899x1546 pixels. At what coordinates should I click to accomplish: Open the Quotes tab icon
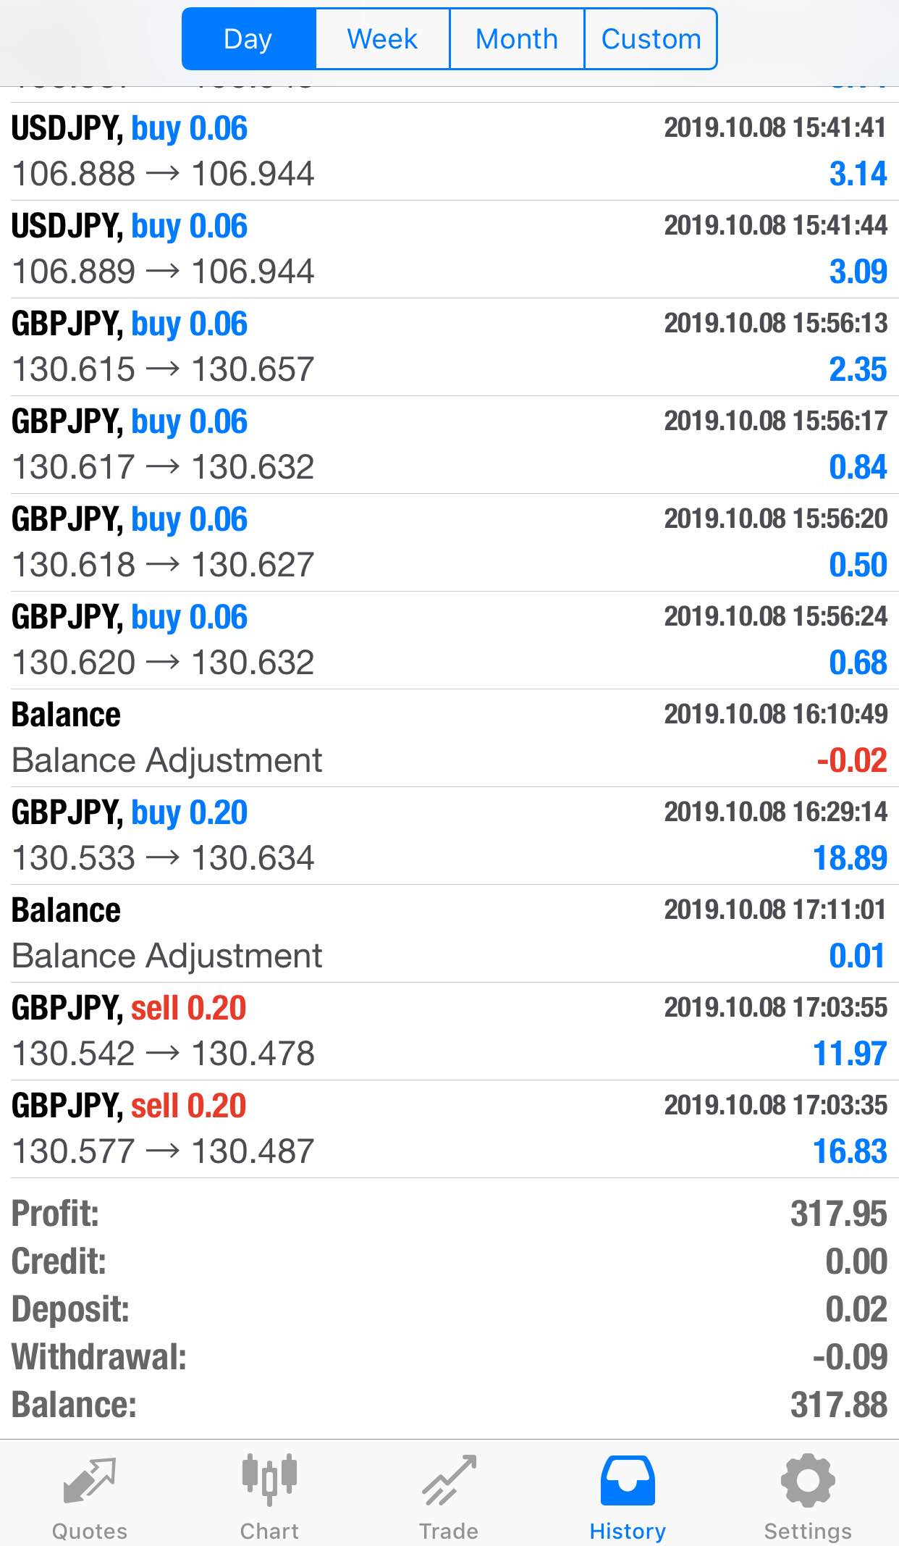tap(89, 1481)
